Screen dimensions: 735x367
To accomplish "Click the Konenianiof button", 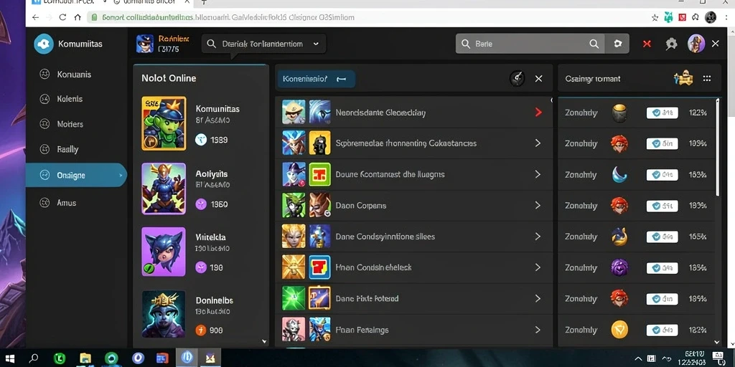I will (316, 79).
